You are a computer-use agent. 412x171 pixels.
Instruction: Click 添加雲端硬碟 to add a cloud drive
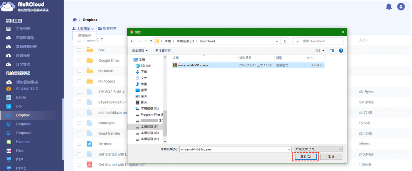click(x=27, y=82)
